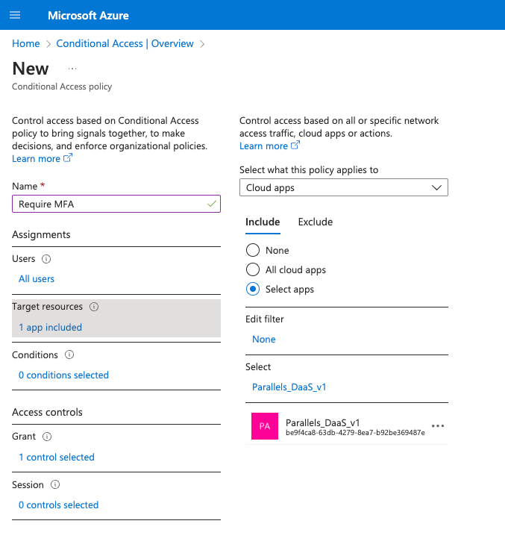This screenshot has width=505, height=559.
Task: Open the All users assignment link
Action: tap(37, 279)
